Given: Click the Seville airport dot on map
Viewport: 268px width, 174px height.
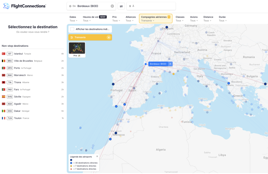Looking at the screenshot, I should coord(125,104).
